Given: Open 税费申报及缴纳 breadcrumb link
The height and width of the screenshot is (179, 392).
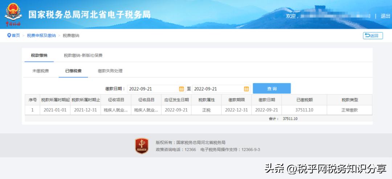Looking at the screenshot, I should [x=41, y=36].
